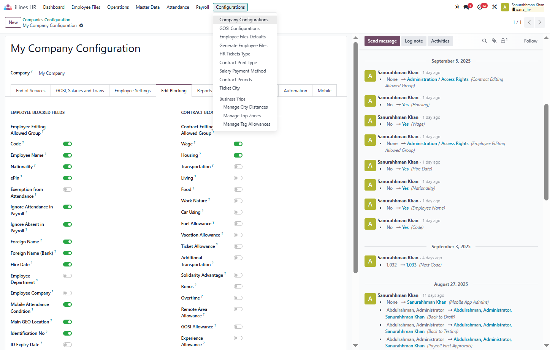Turn off the Wage contract toggle

(x=238, y=144)
